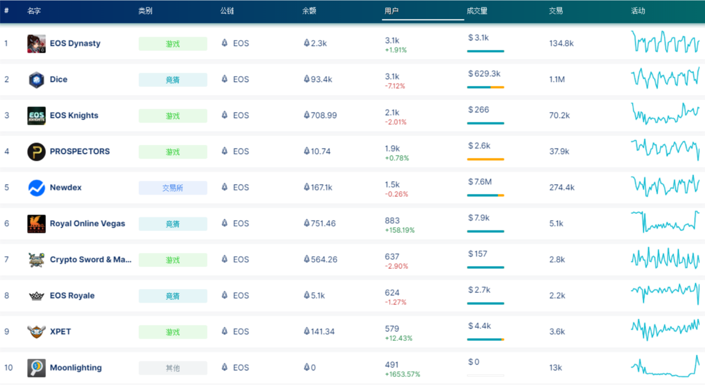The width and height of the screenshot is (705, 385).
Task: Sort by 活动 column header
Action: click(638, 11)
